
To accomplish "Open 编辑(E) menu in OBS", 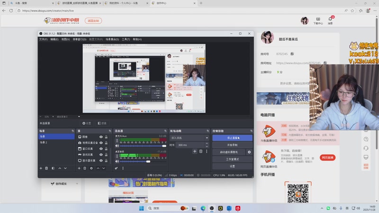I will (x=54, y=39).
